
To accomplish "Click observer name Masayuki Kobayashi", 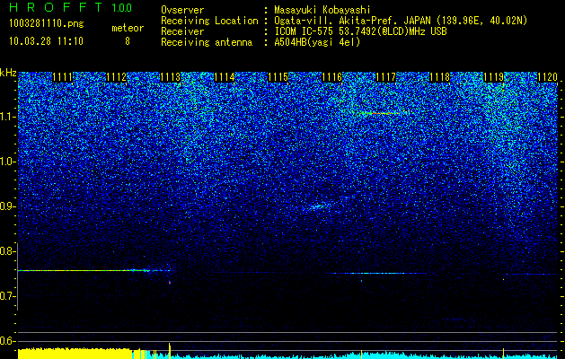I will (x=322, y=10).
